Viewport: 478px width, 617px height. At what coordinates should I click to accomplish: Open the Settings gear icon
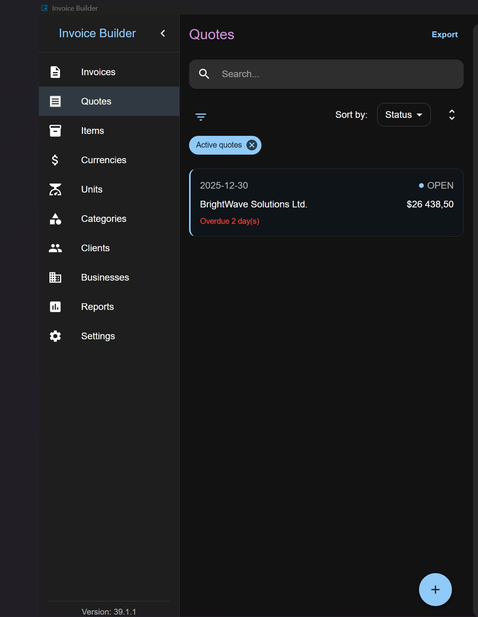tap(55, 336)
